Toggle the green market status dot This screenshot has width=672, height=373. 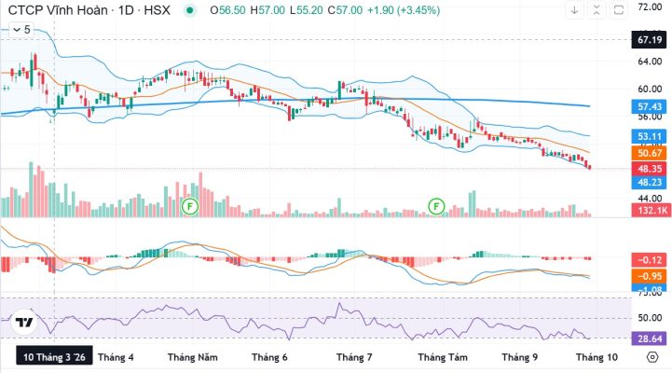[x=190, y=10]
